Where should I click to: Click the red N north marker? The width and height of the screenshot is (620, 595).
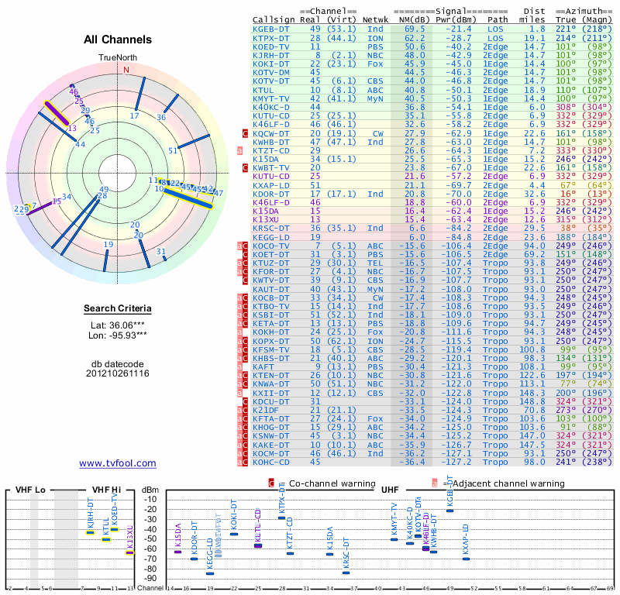pos(126,70)
